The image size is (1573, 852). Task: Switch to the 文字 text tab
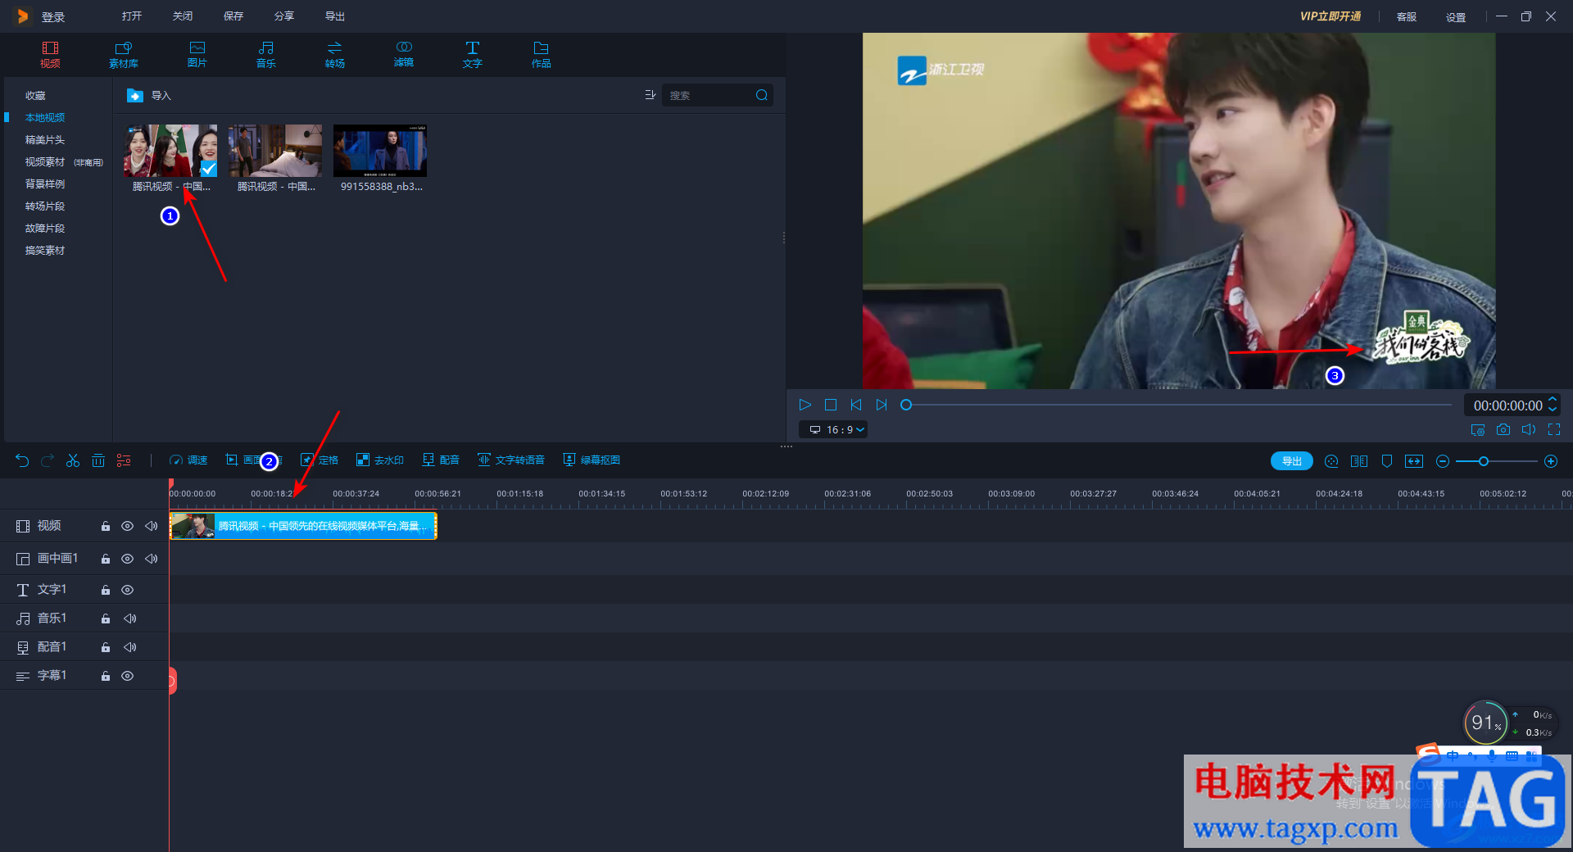point(473,55)
